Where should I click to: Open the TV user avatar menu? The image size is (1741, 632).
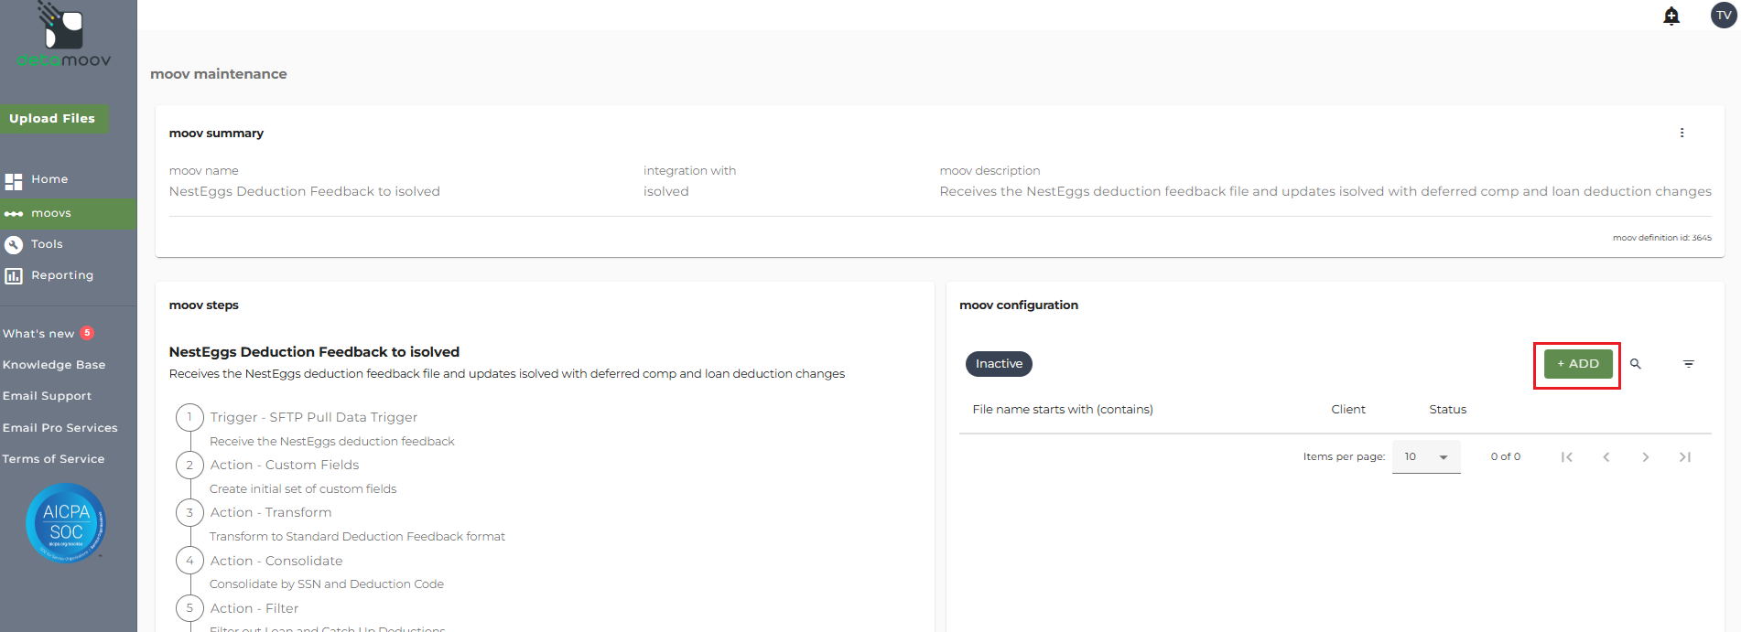1724,15
